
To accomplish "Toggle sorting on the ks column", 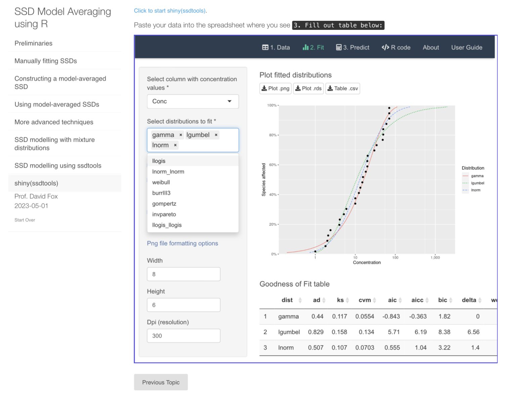I will point(347,300).
